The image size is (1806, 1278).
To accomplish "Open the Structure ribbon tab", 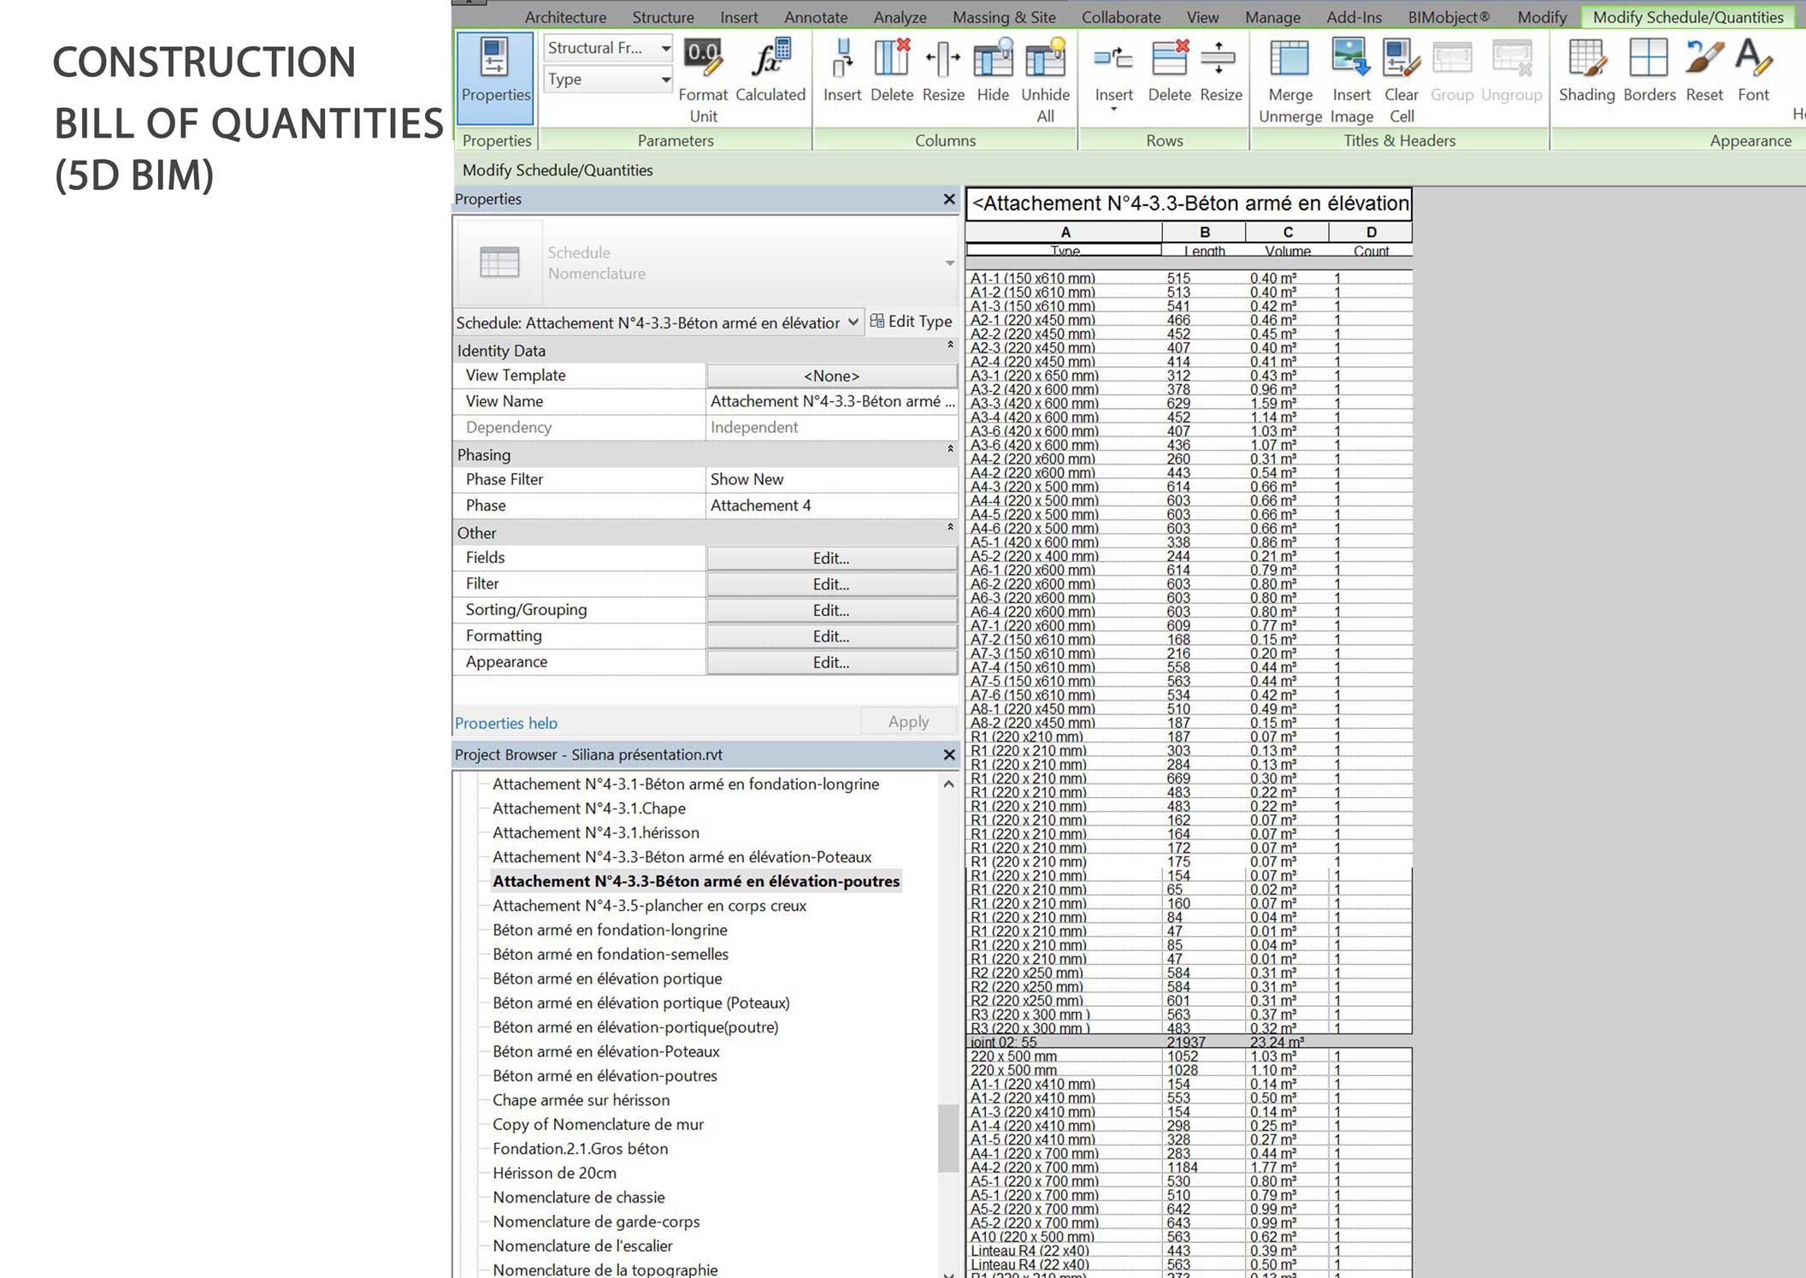I will coord(663,17).
